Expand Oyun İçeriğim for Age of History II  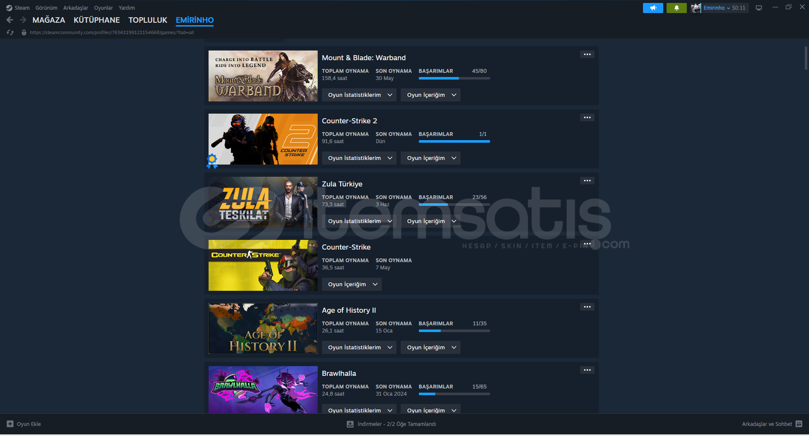click(431, 348)
